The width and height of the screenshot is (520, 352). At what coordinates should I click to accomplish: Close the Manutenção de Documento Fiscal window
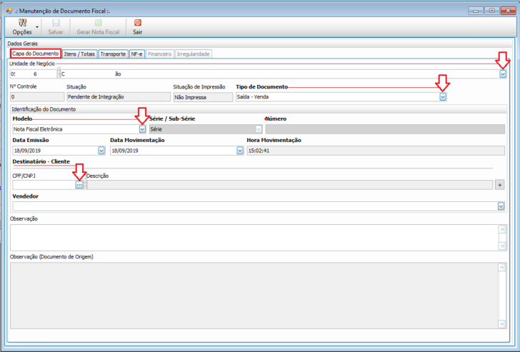pos(508,11)
